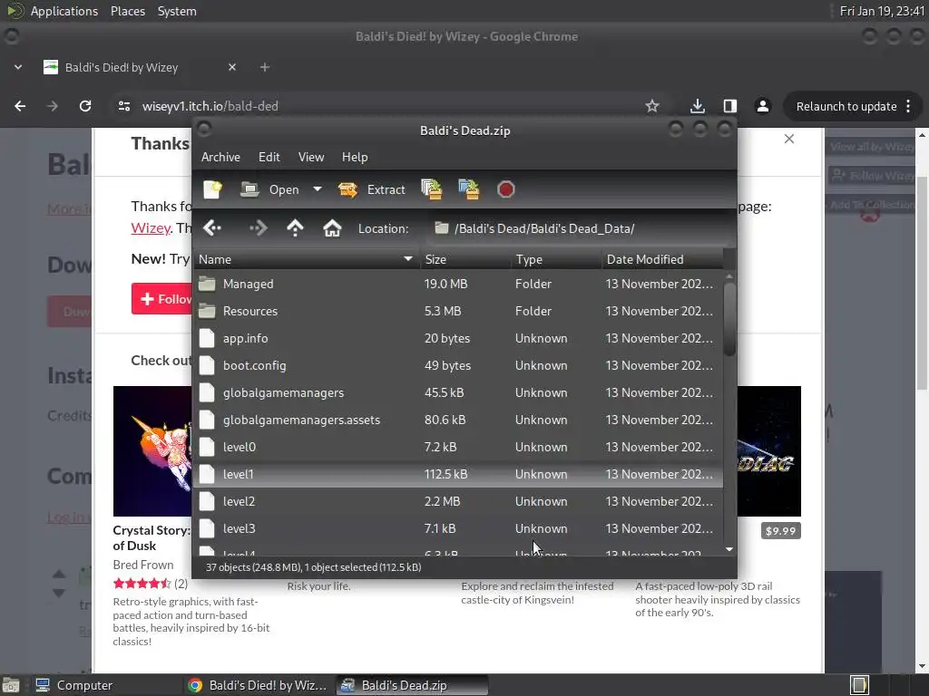929x696 pixels.
Task: Sort files by the Date Modified column
Action: [x=662, y=259]
